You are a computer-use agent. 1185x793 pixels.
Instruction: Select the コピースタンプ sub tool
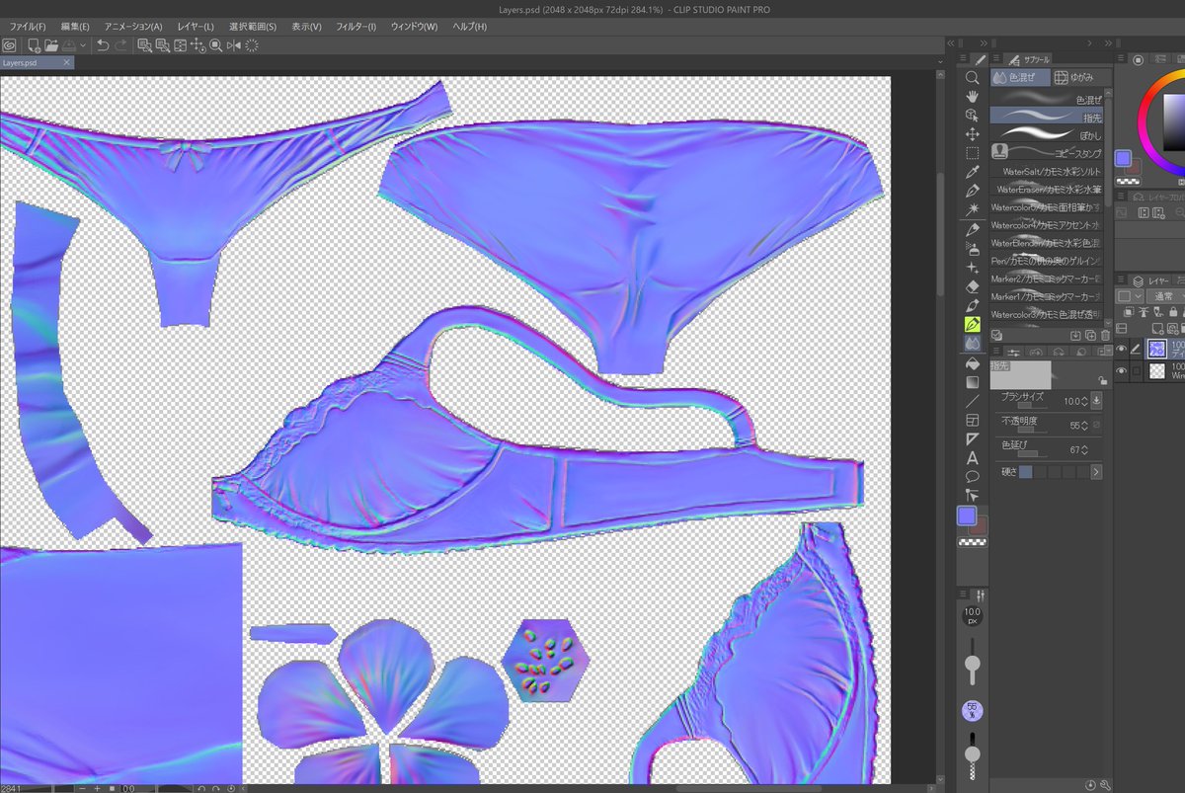tap(1047, 151)
